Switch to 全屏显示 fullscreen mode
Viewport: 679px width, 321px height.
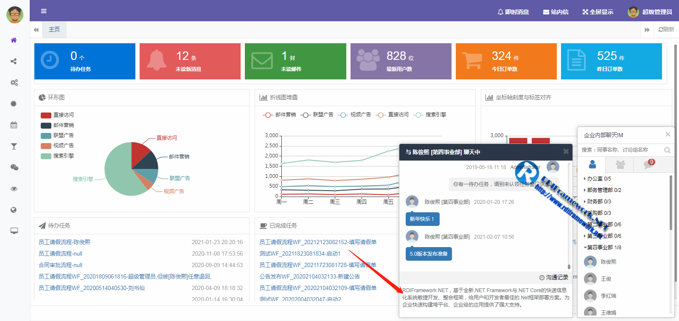point(598,12)
